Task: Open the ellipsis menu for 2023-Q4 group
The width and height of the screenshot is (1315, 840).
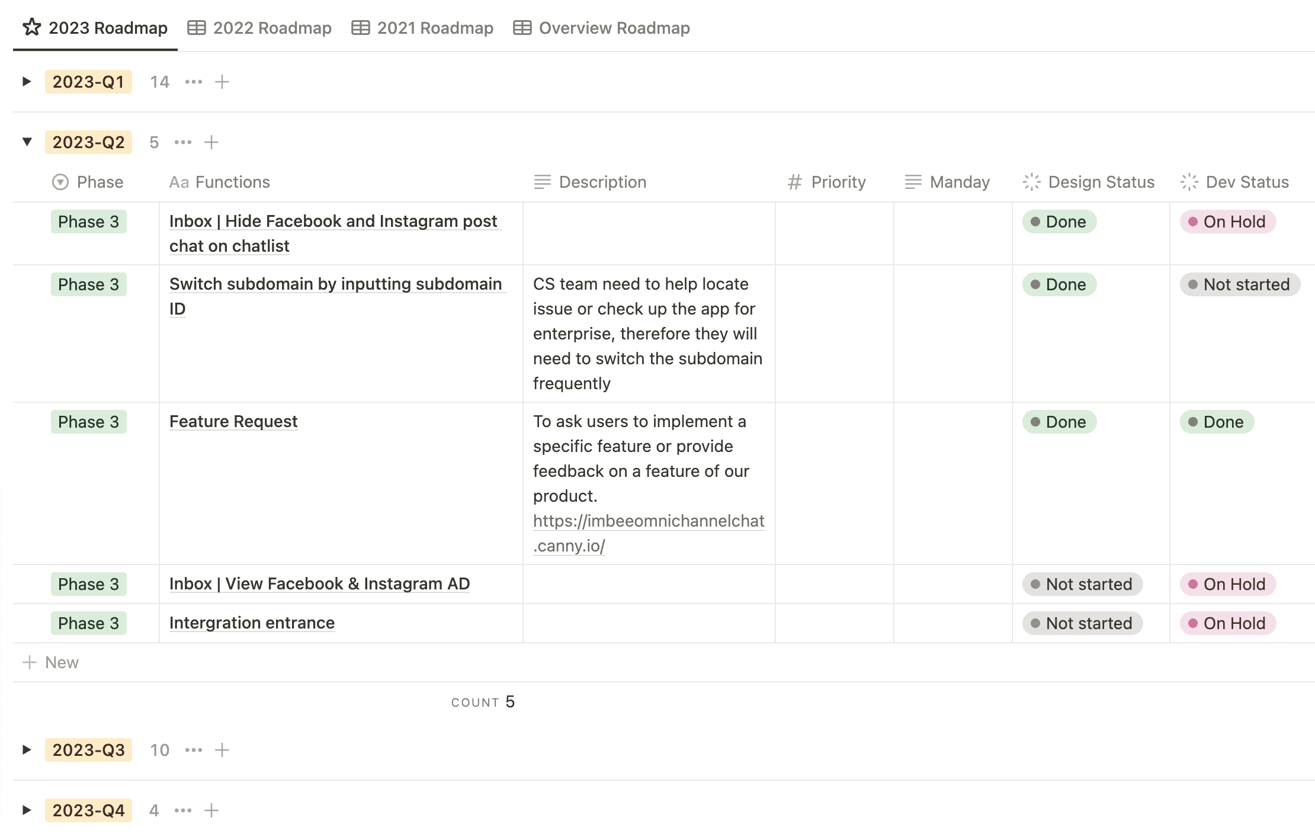Action: (183, 810)
